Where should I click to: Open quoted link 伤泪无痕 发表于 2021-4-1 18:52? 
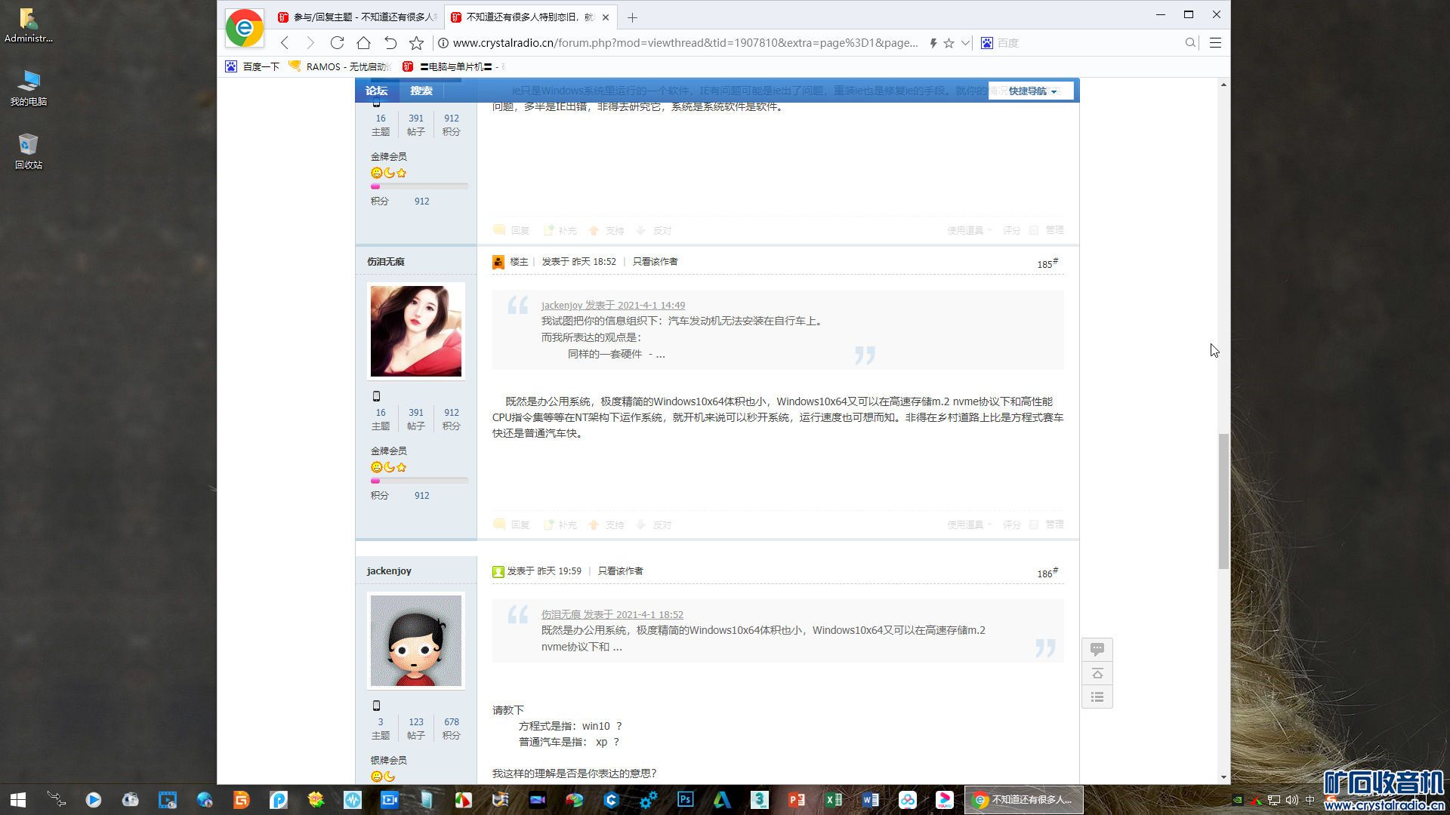612,614
